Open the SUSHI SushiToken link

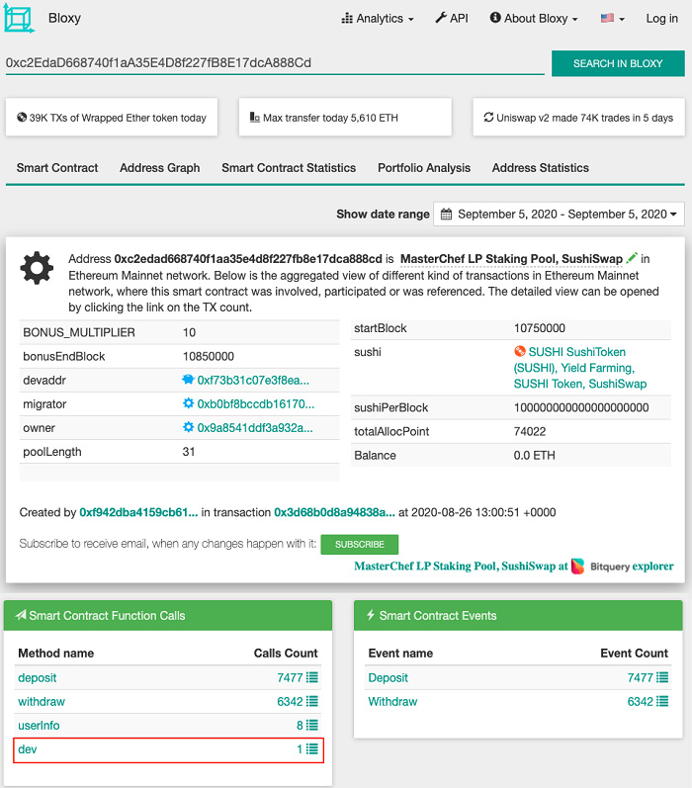(x=580, y=368)
